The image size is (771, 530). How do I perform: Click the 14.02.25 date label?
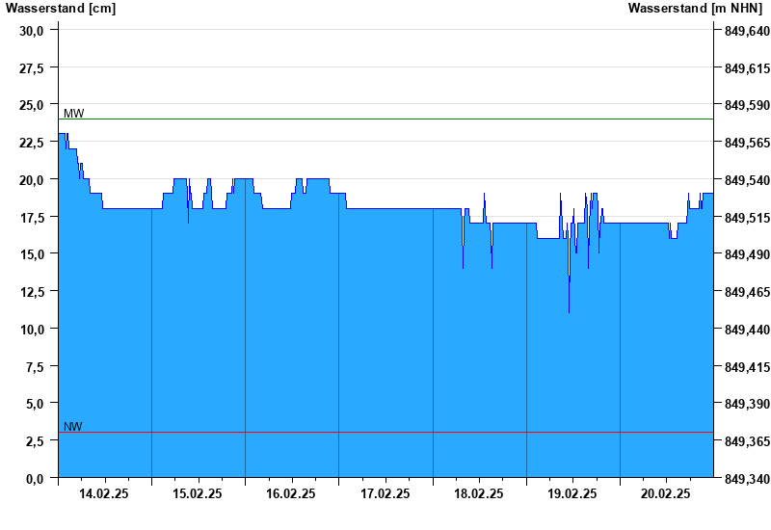pos(104,493)
